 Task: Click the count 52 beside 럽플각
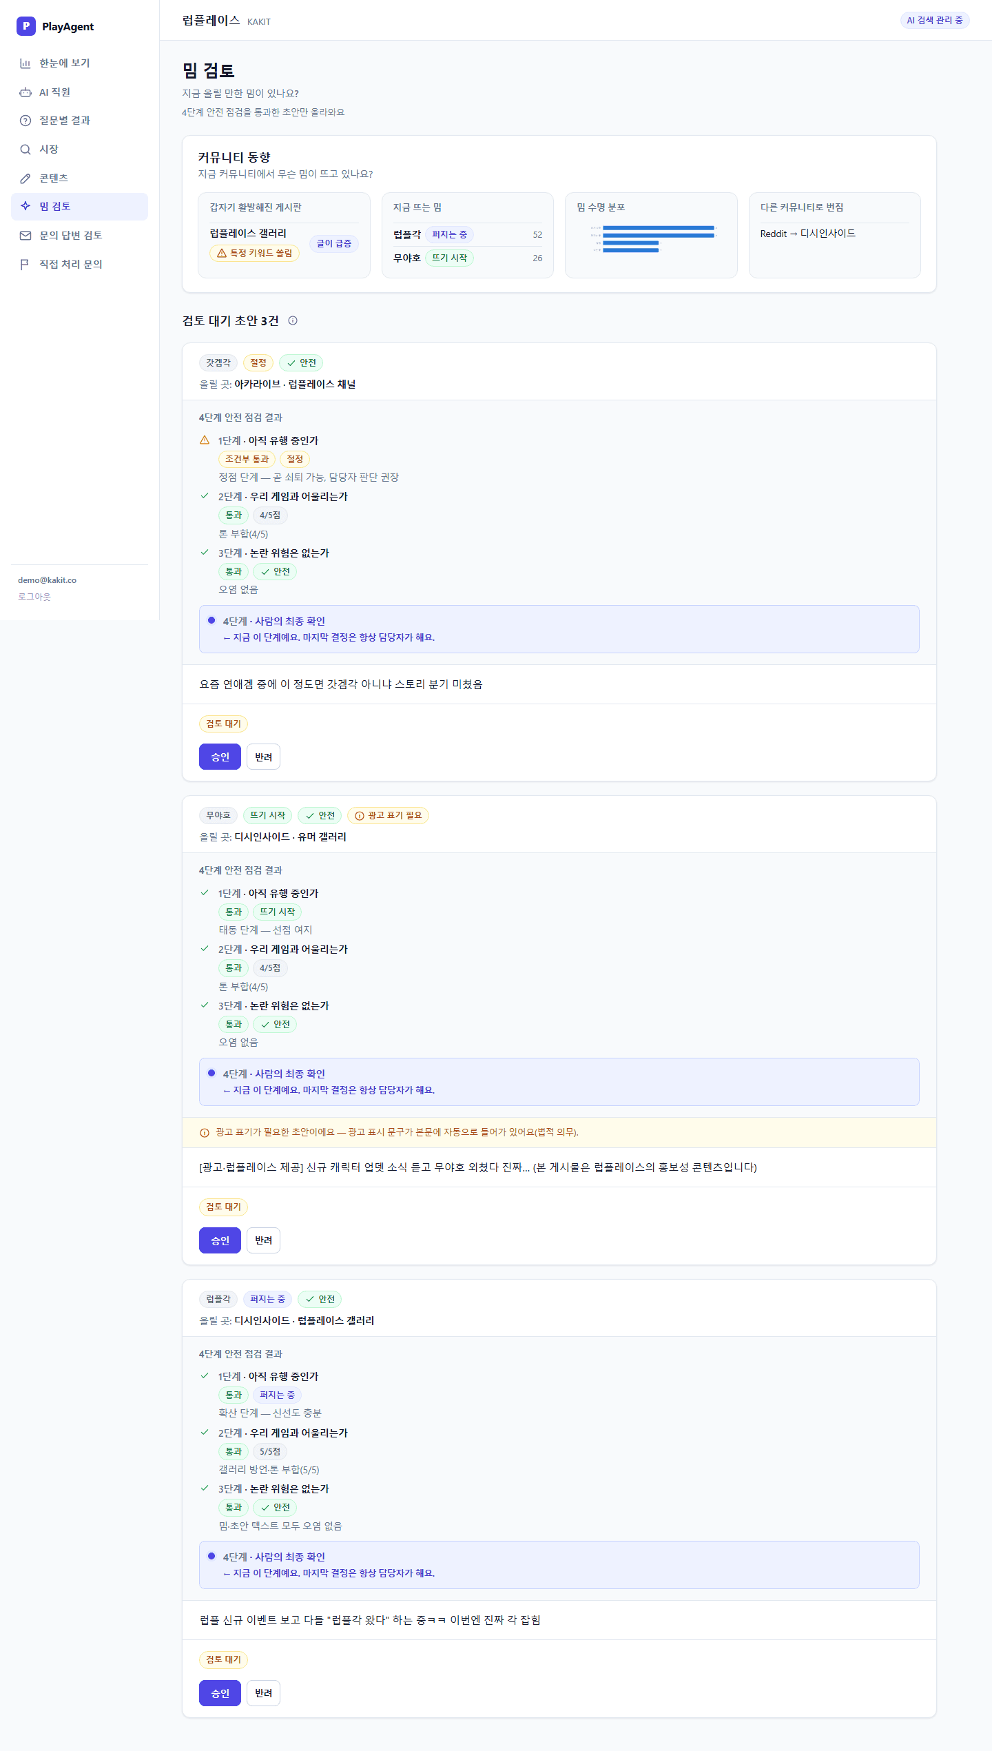[x=537, y=235]
